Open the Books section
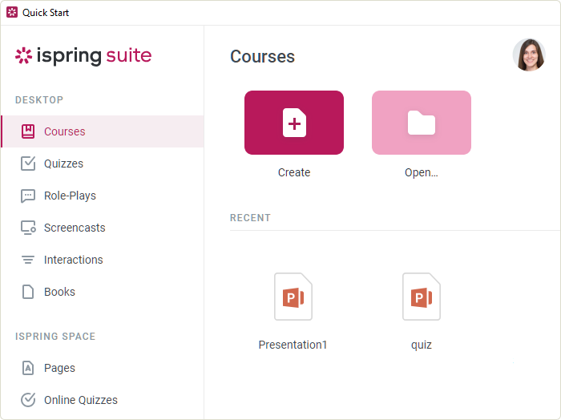Viewport: 561px width, 420px height. pyautogui.click(x=103, y=292)
